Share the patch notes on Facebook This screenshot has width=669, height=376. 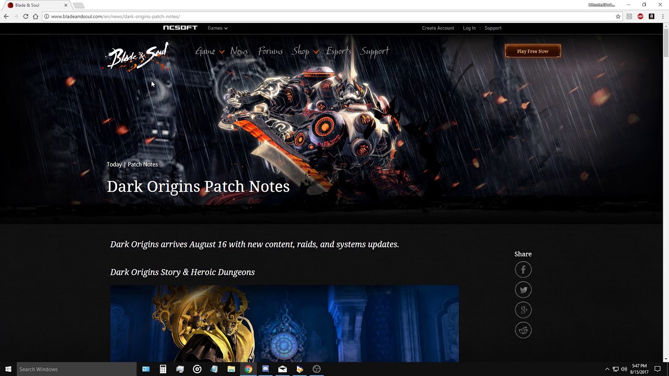(x=523, y=269)
